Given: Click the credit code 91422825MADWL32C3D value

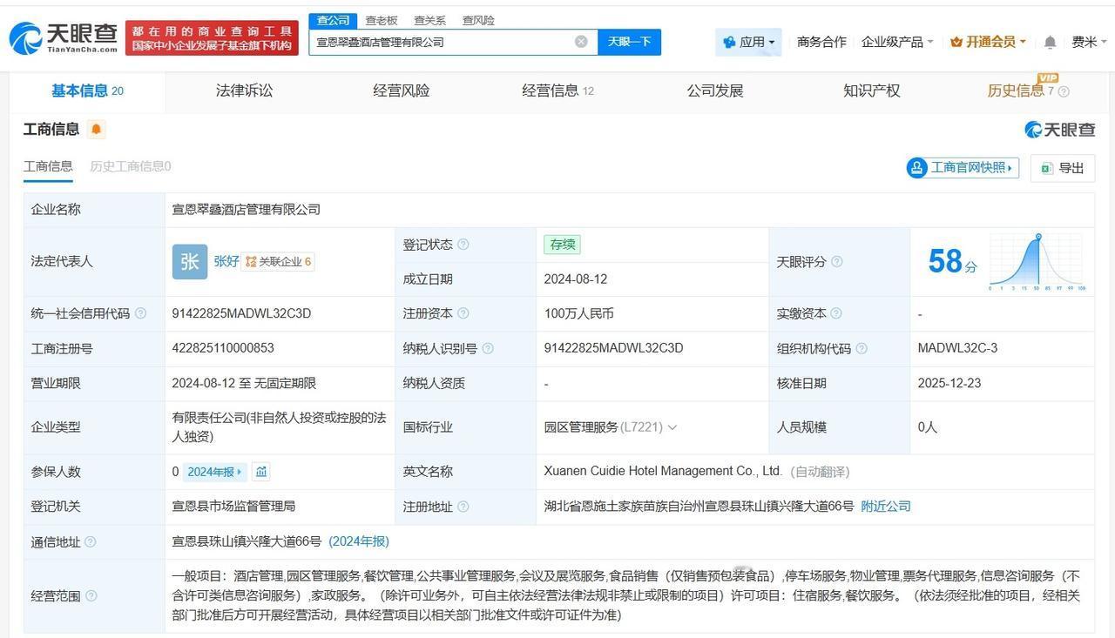Looking at the screenshot, I should [x=241, y=313].
